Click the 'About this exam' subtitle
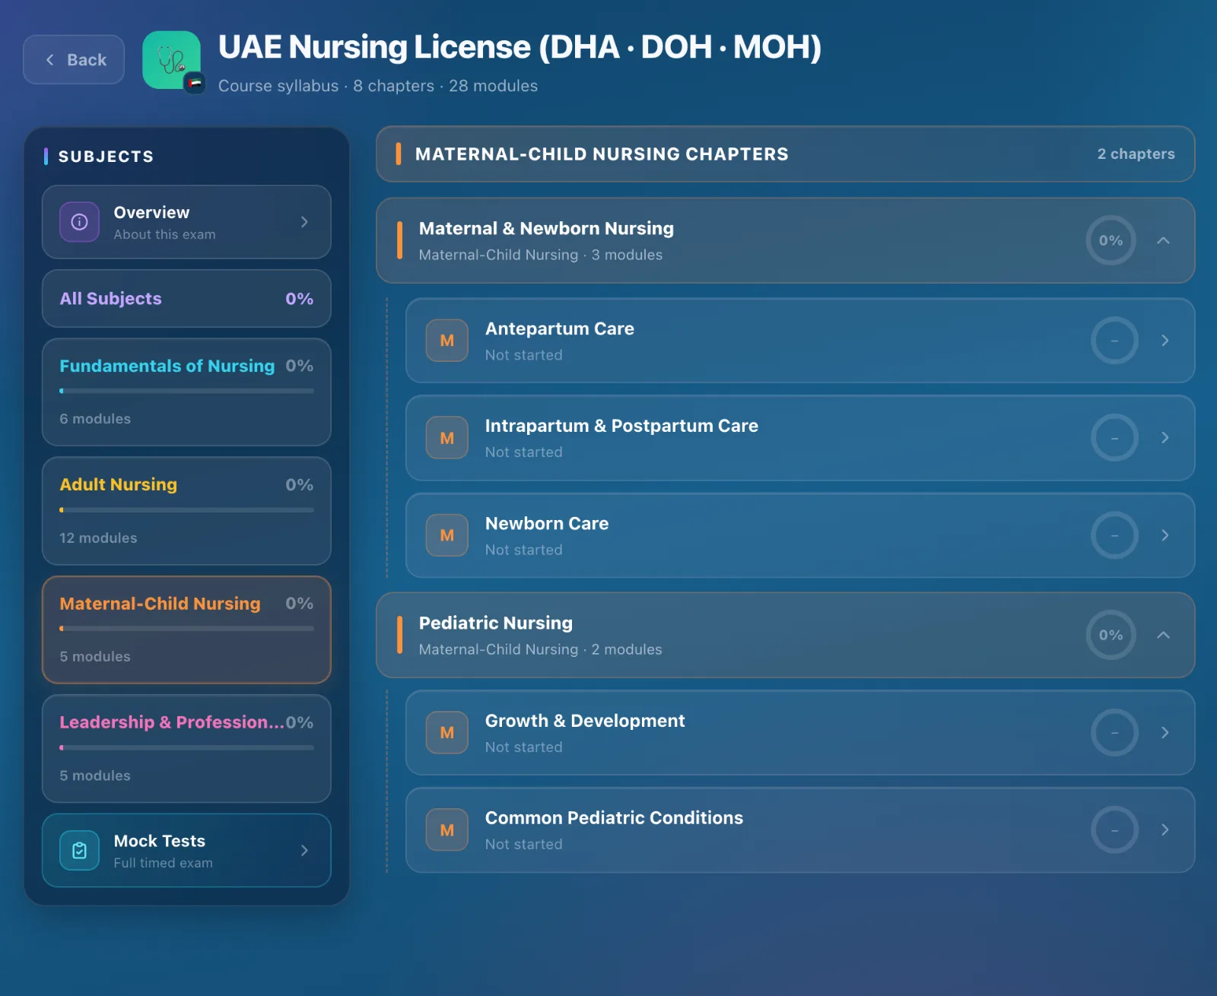Image resolution: width=1217 pixels, height=996 pixels. click(164, 235)
